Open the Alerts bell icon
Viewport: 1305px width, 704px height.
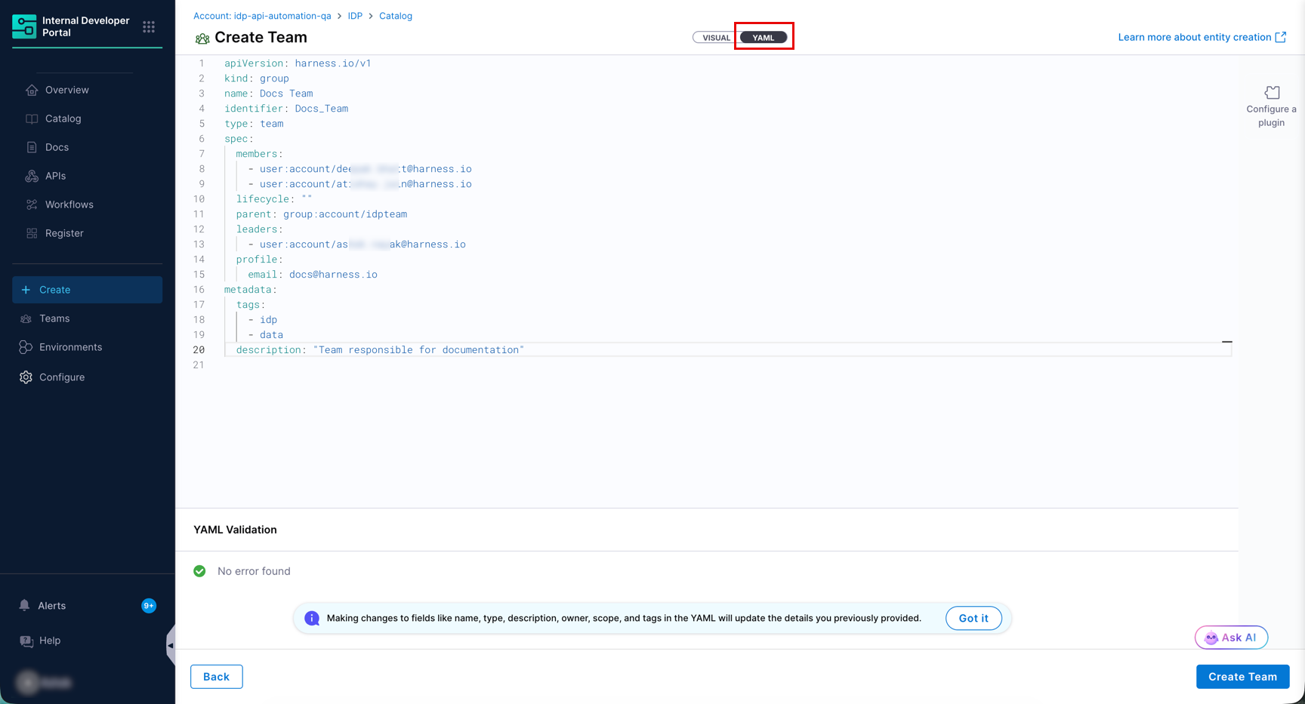pyautogui.click(x=24, y=606)
